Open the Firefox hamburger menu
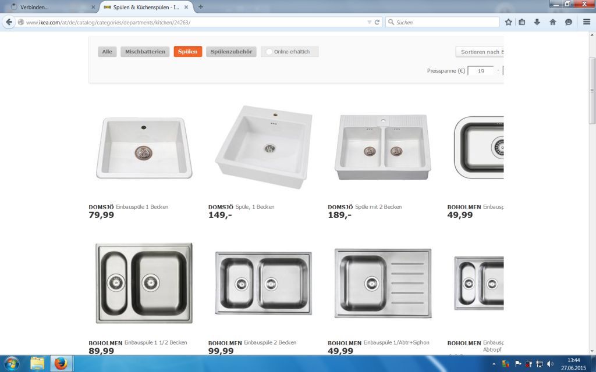 [587, 22]
